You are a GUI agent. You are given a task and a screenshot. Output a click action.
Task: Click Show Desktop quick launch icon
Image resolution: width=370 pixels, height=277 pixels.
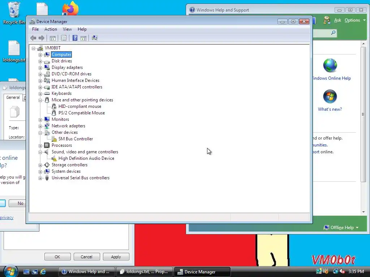(26, 272)
